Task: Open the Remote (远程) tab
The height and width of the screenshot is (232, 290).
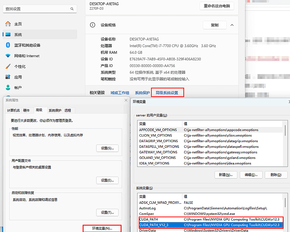Action: pyautogui.click(x=68, y=110)
